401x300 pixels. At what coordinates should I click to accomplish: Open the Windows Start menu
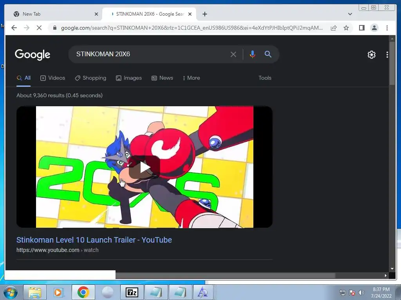11,292
